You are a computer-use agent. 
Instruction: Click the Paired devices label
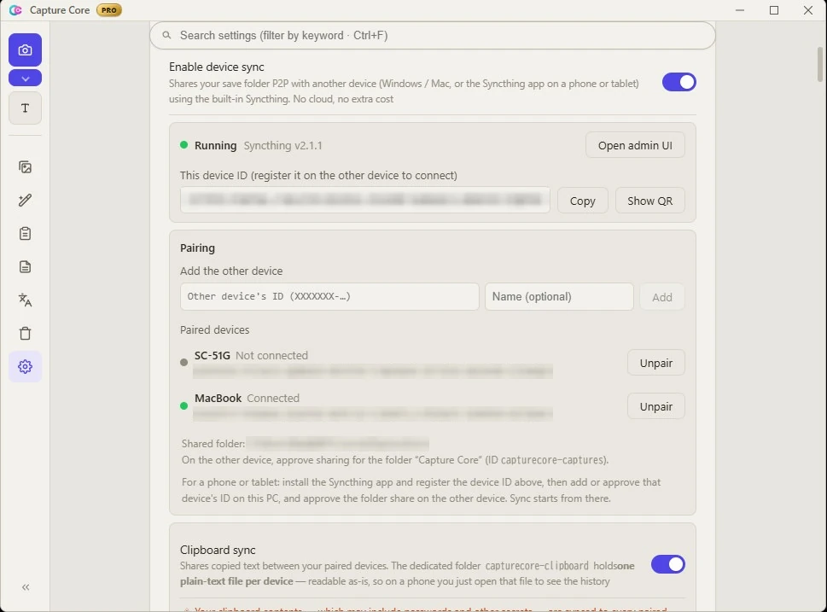click(215, 329)
